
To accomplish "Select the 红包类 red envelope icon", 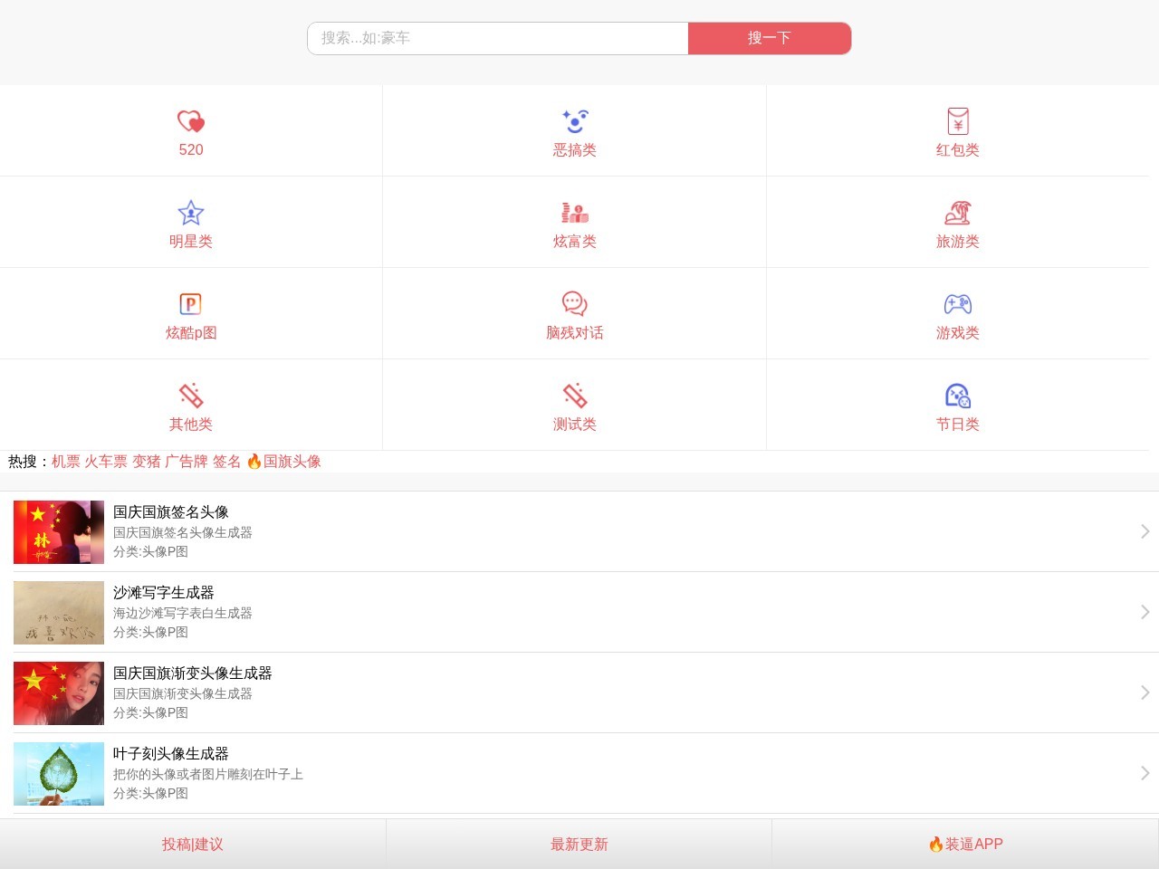I will point(957,121).
